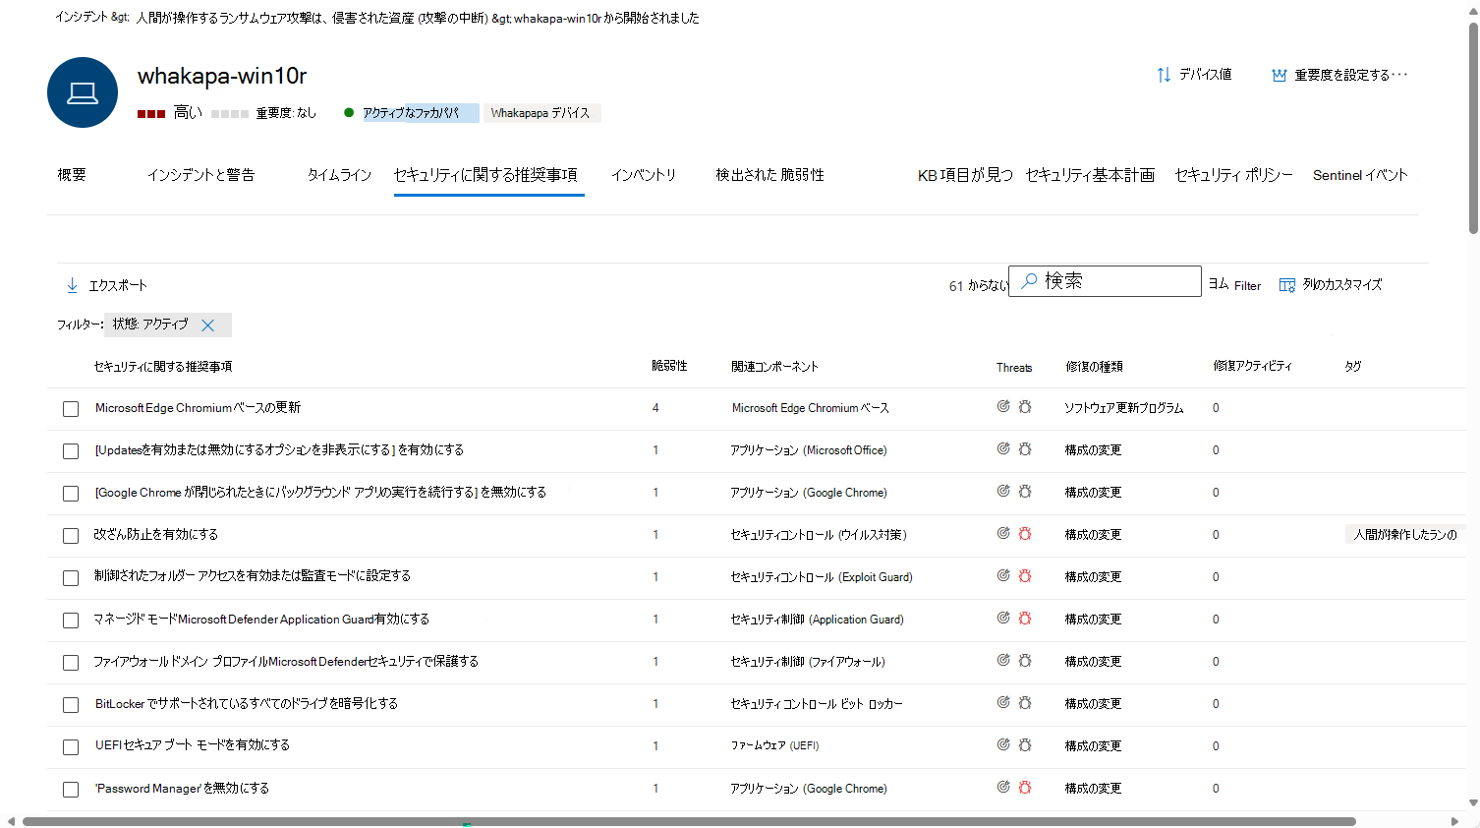Viewport: 1480px width, 828px height.
Task: Select the Password Manager row checkbox
Action: (x=71, y=790)
